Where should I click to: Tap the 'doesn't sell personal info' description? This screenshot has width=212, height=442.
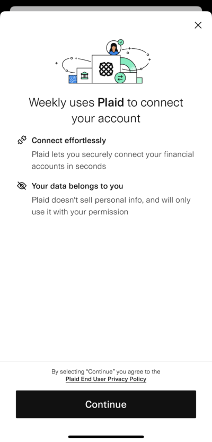[x=111, y=206]
